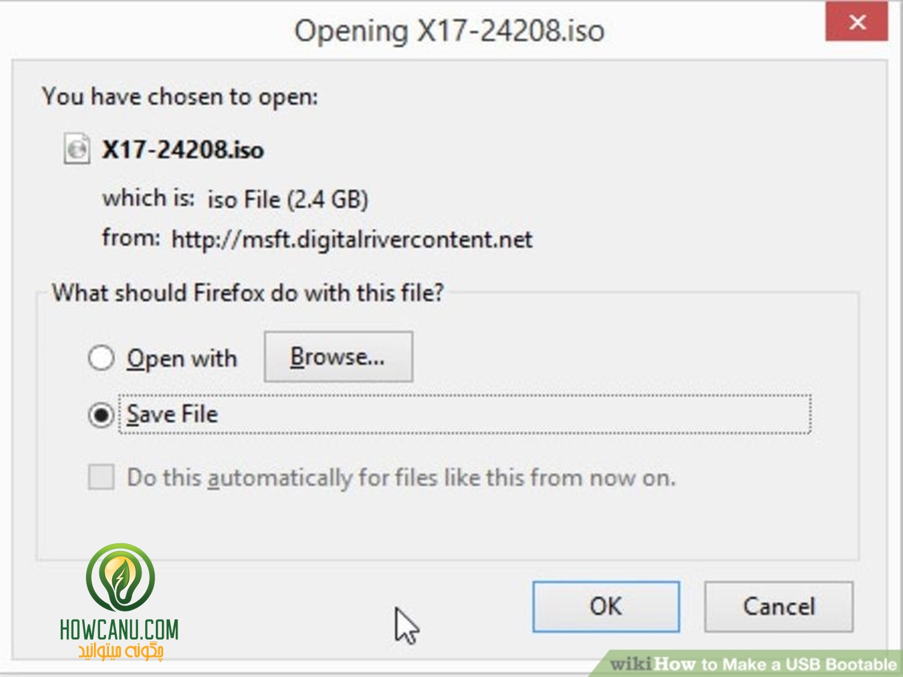The height and width of the screenshot is (677, 903).
Task: Click the HOWCANU.COM watermark text
Action: [119, 629]
